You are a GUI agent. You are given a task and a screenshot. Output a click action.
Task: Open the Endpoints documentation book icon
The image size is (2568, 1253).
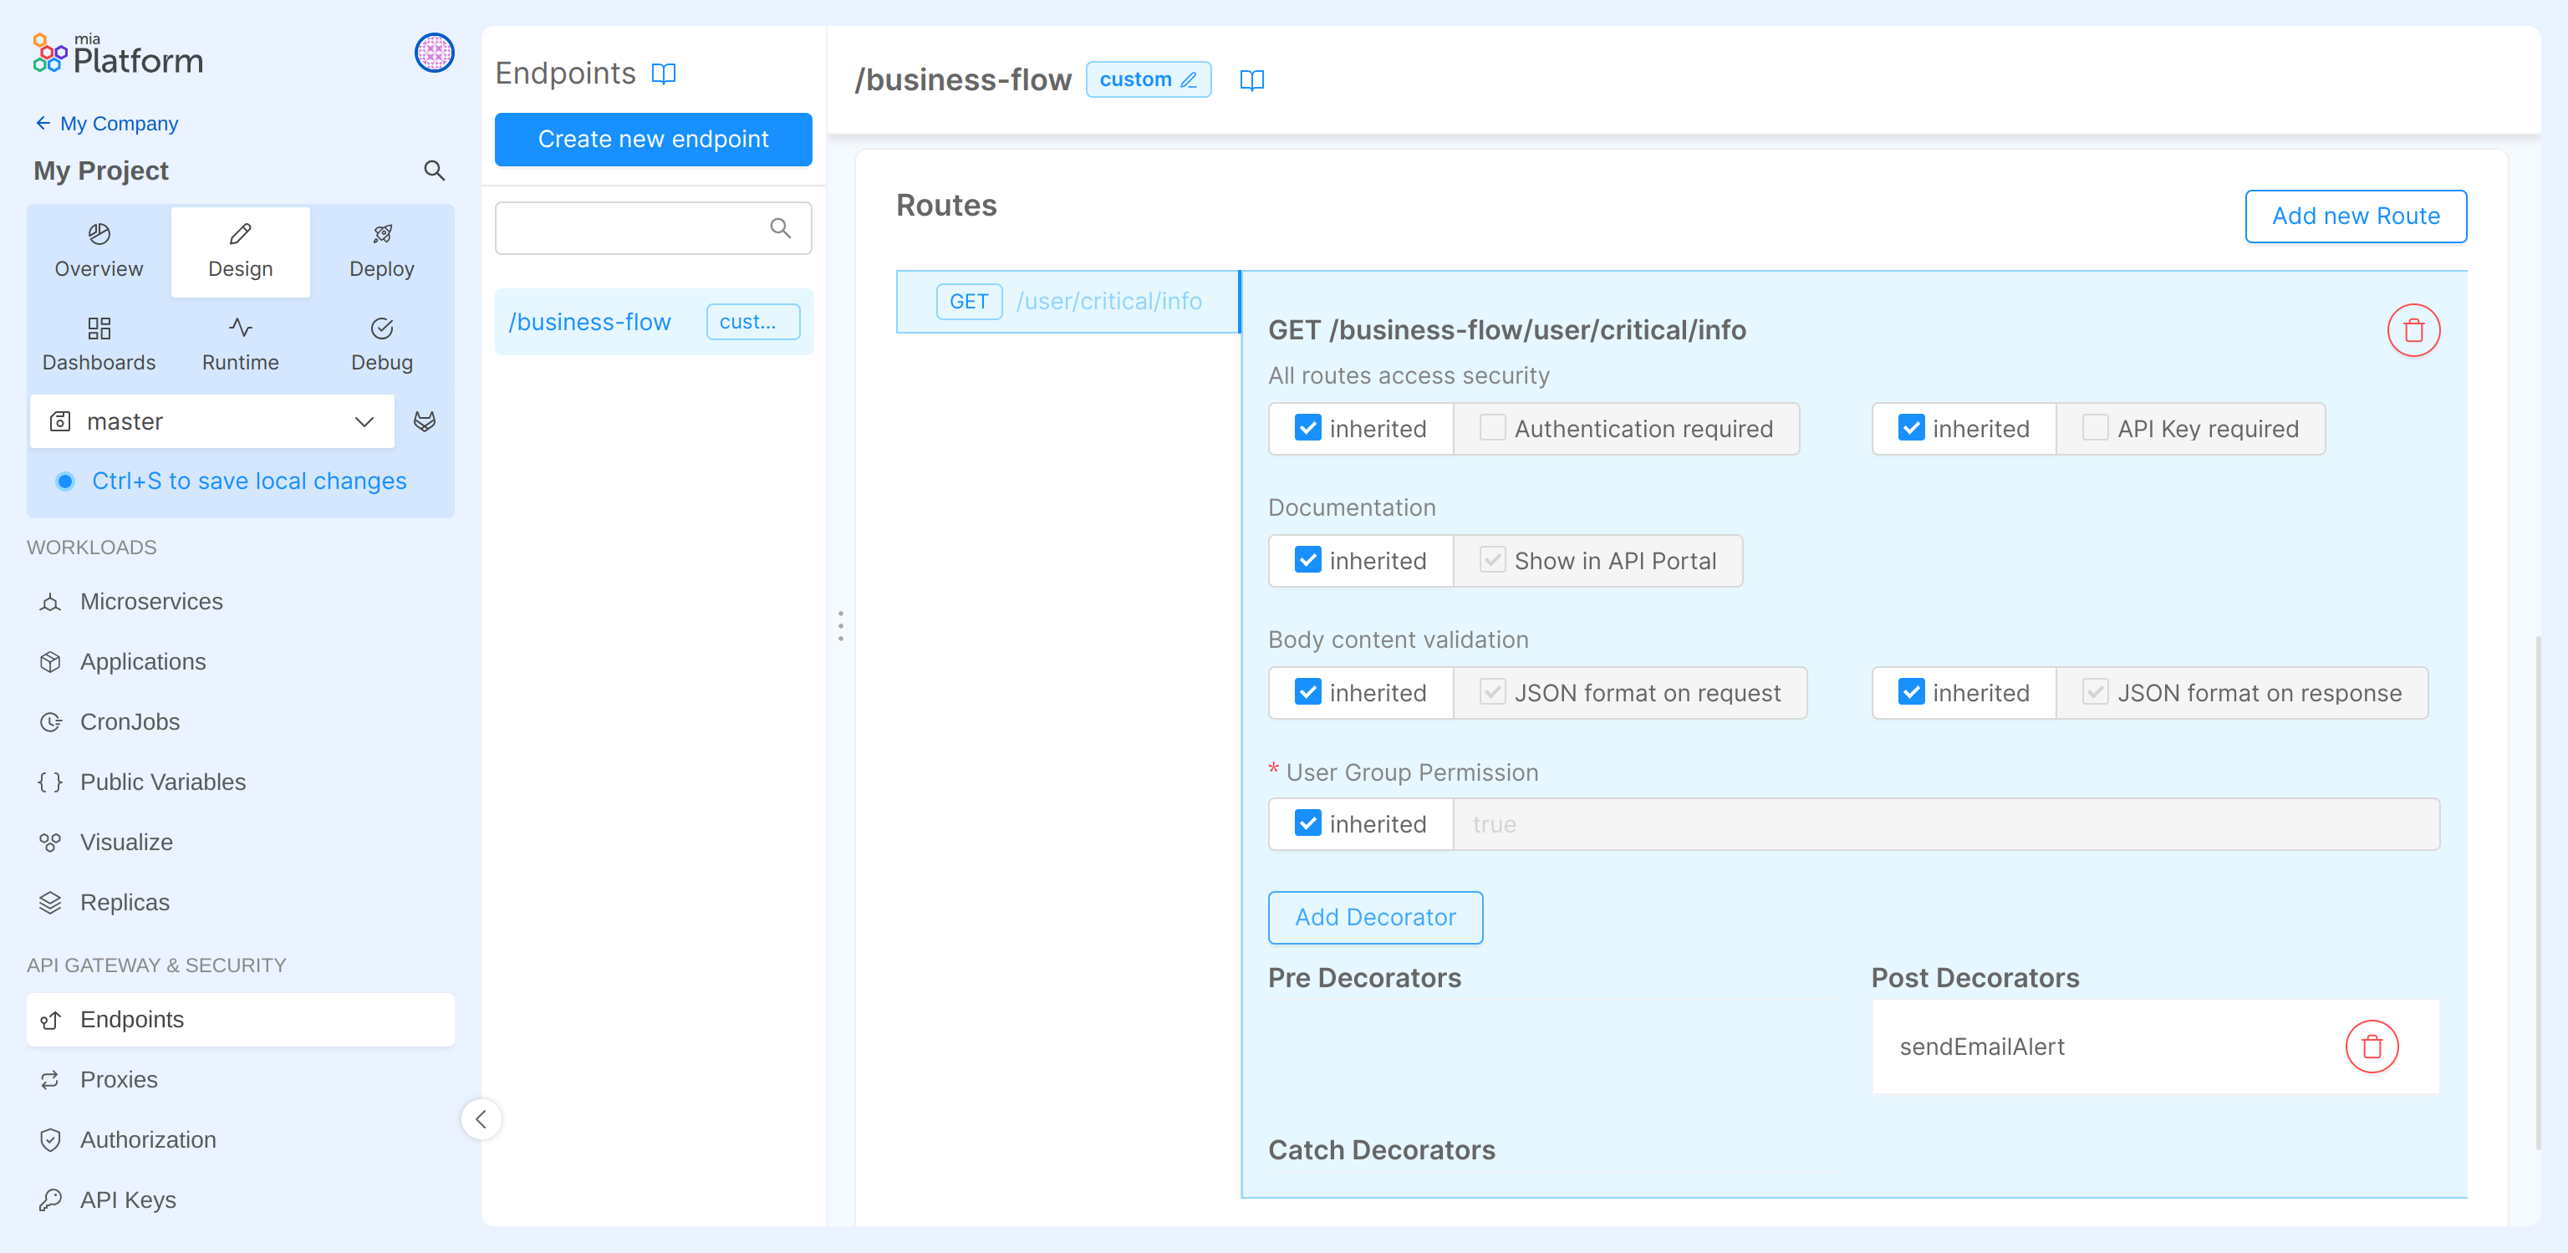[x=663, y=74]
